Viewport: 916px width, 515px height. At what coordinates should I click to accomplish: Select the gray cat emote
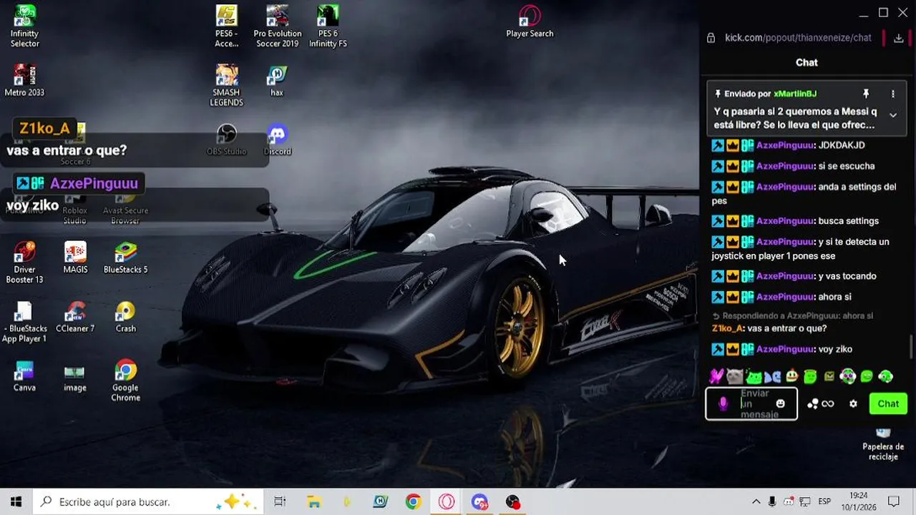click(x=734, y=376)
